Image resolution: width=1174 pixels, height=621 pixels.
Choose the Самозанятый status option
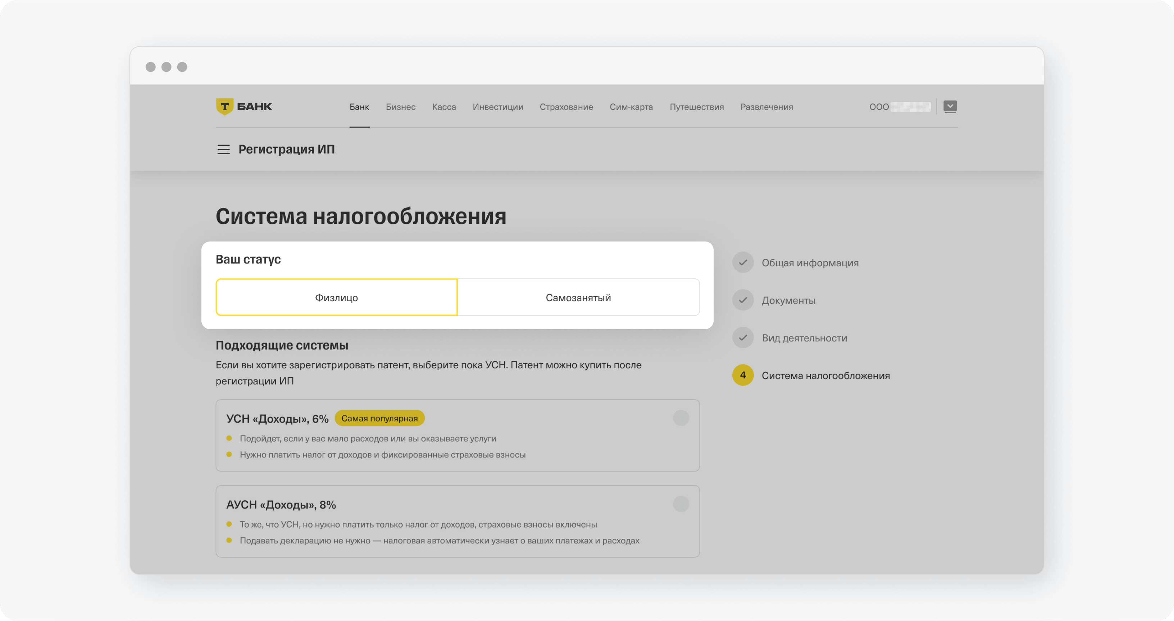[578, 297]
